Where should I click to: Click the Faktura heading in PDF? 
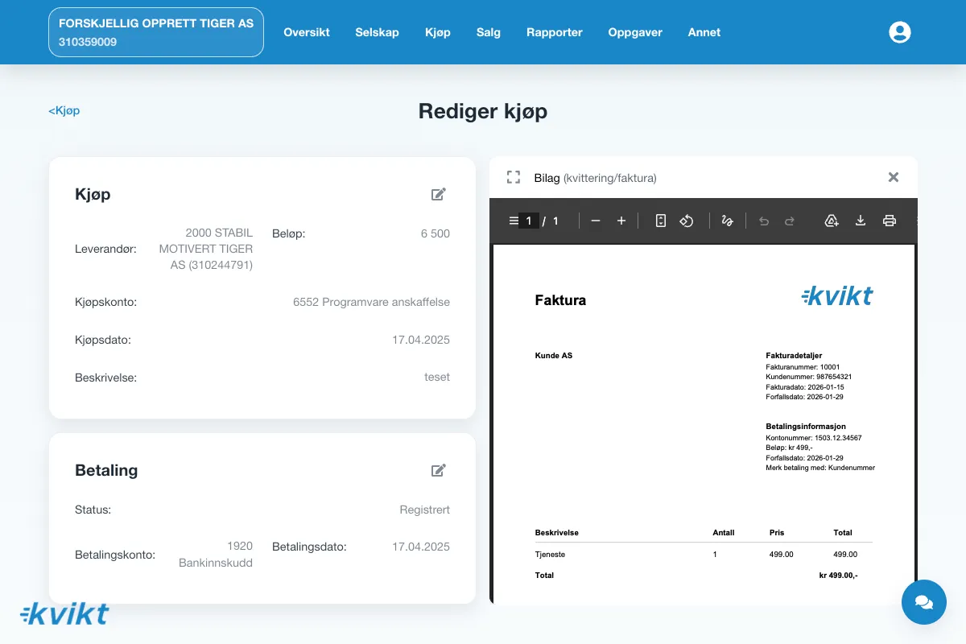tap(560, 300)
